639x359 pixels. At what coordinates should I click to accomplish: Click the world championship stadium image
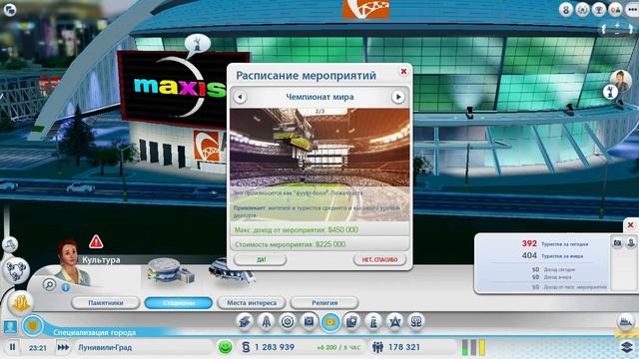click(319, 165)
